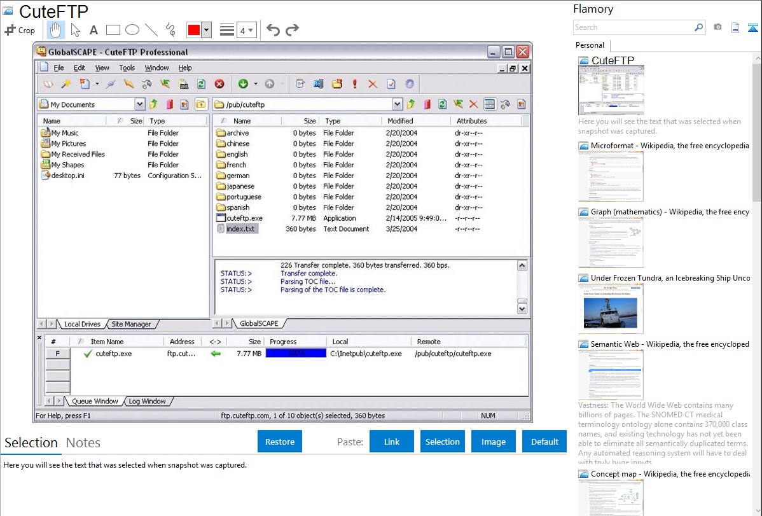Click the Link paste button
The height and width of the screenshot is (516, 762).
(392, 442)
